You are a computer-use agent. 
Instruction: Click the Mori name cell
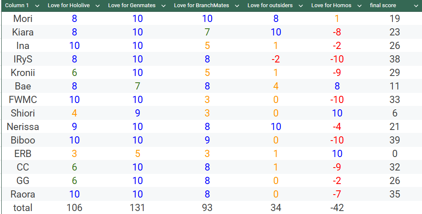point(23,19)
